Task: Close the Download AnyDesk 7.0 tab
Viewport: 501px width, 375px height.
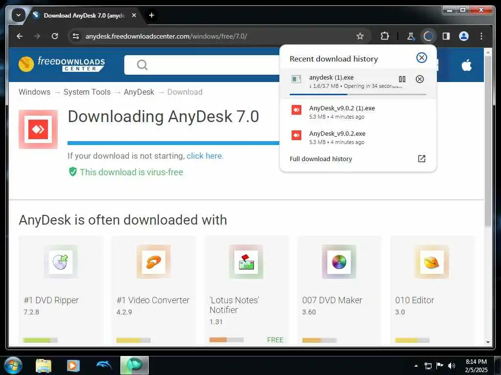Action: tap(134, 15)
